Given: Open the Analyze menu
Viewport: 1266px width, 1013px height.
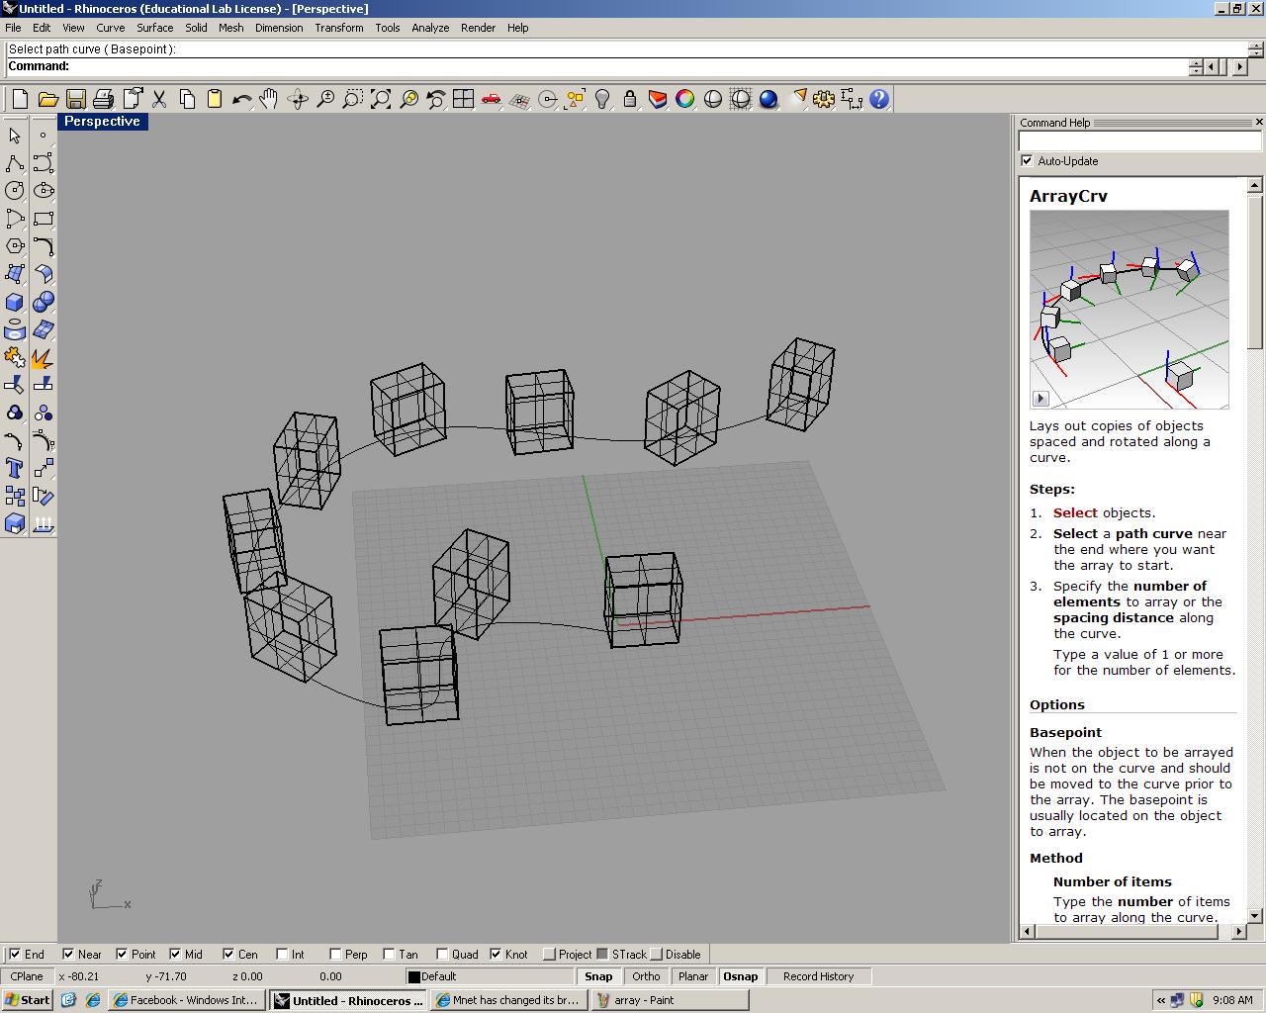Looking at the screenshot, I should 430,28.
